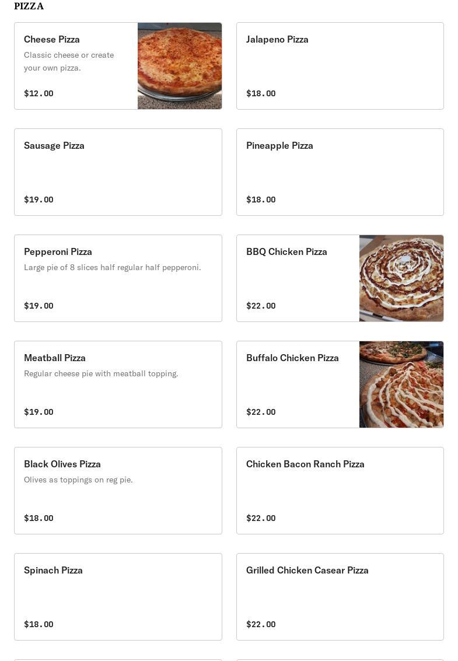Click the Black Olives Pizza description text

pyautogui.click(x=78, y=480)
